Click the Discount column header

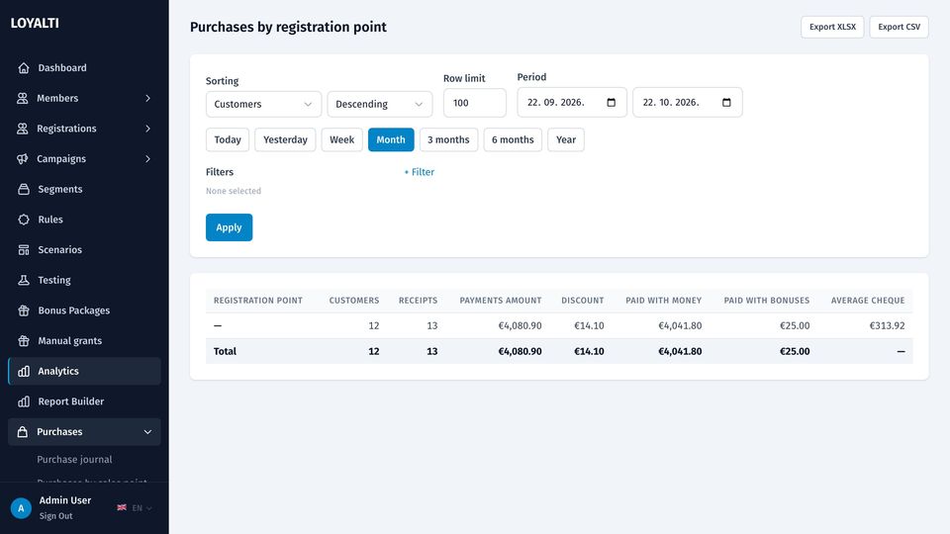tap(582, 301)
